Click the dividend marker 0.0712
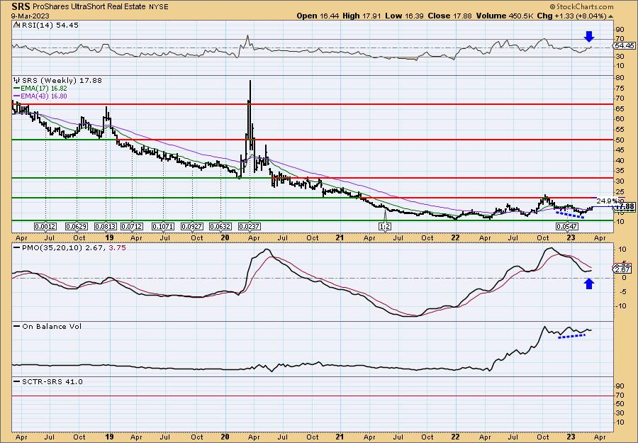 point(133,227)
